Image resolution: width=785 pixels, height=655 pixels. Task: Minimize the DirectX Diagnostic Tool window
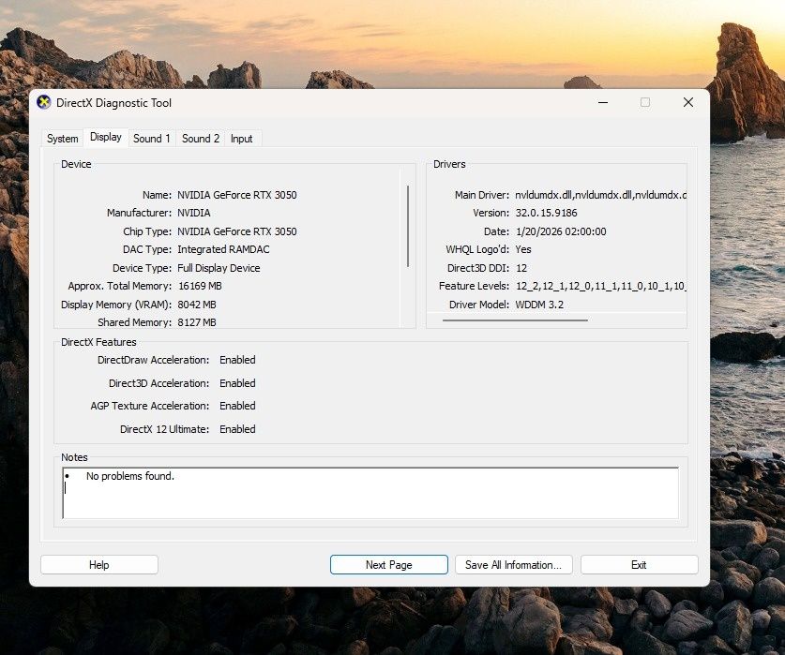pyautogui.click(x=603, y=102)
